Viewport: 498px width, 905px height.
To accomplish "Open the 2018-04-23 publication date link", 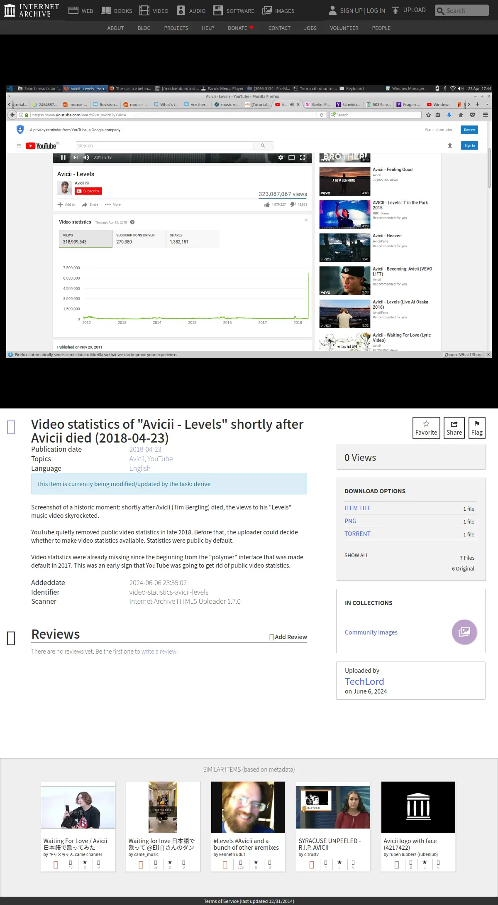I will click(x=145, y=449).
